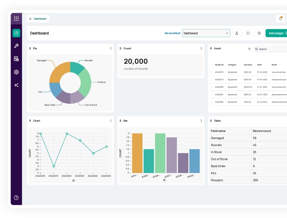Click the light green In Stock slice
Image resolution: width=287 pixels, height=218 pixels.
point(86,83)
